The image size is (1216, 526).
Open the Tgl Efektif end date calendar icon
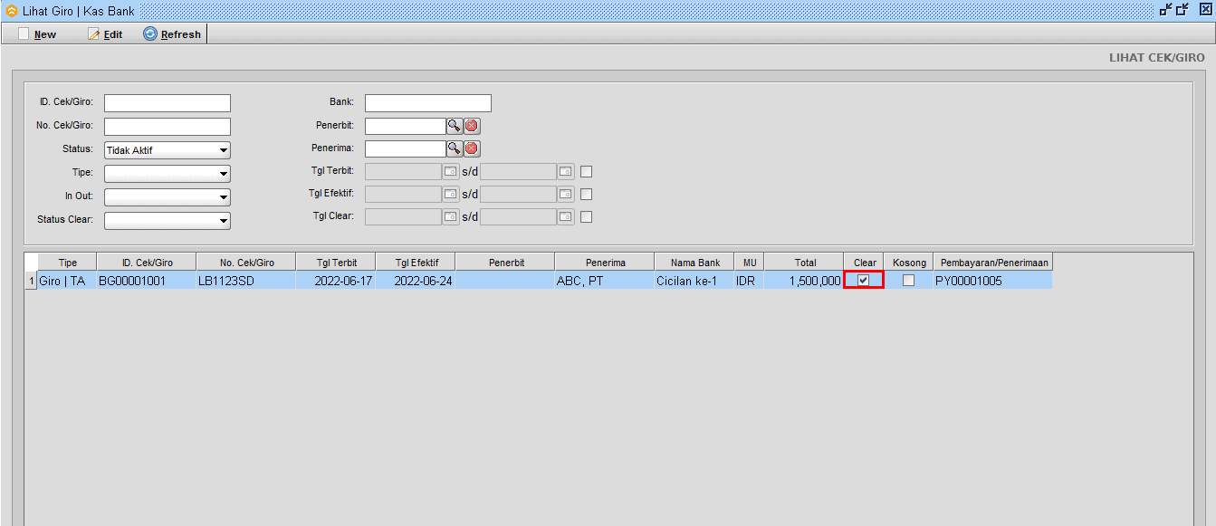click(566, 194)
